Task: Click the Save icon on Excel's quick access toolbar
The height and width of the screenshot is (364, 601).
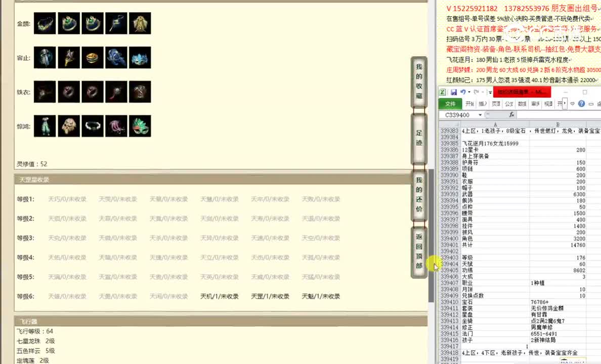Action: click(454, 92)
